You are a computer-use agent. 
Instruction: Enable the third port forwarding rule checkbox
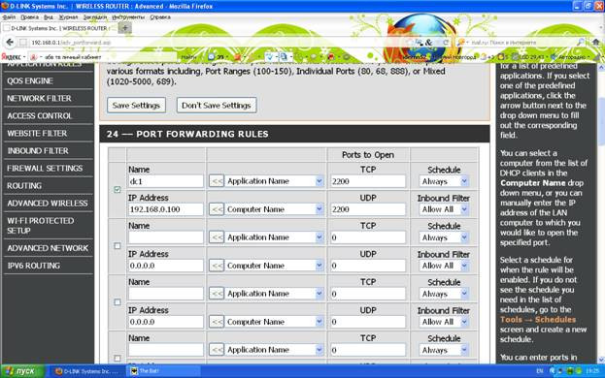(118, 301)
